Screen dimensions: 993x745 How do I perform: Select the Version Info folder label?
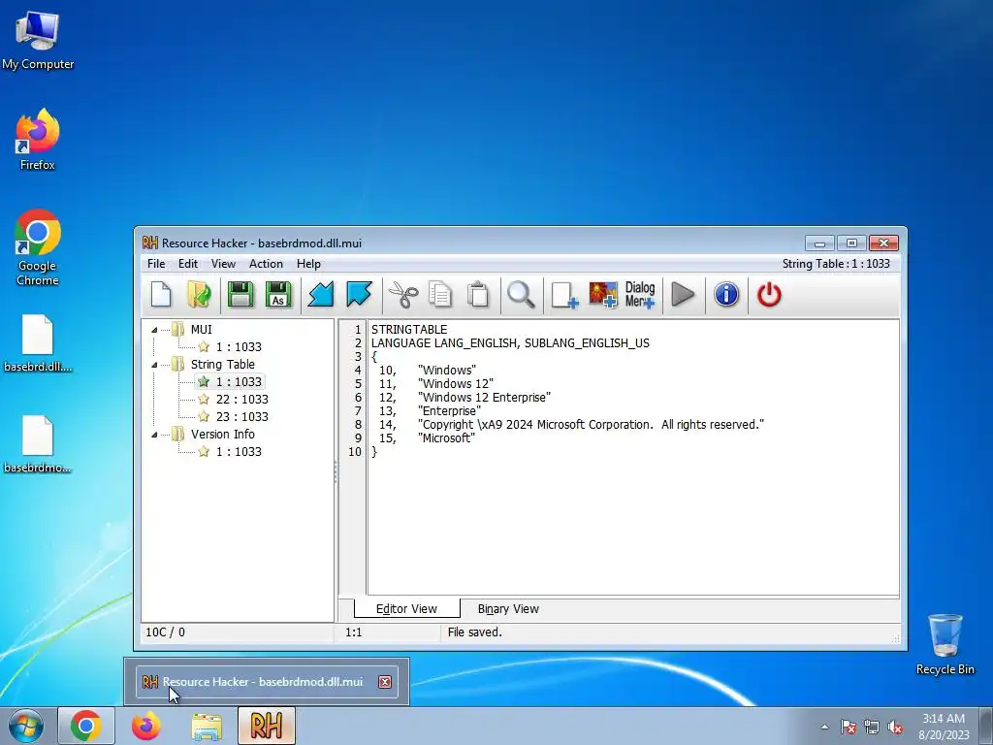coord(222,434)
